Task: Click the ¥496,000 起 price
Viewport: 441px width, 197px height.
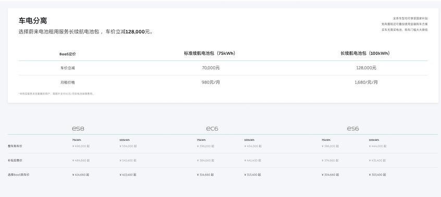Action: (x=81, y=146)
